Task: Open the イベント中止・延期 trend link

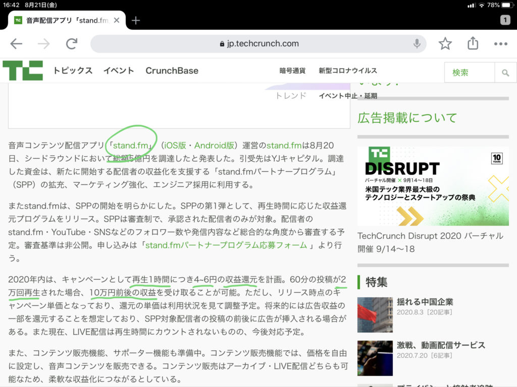Action: (348, 96)
